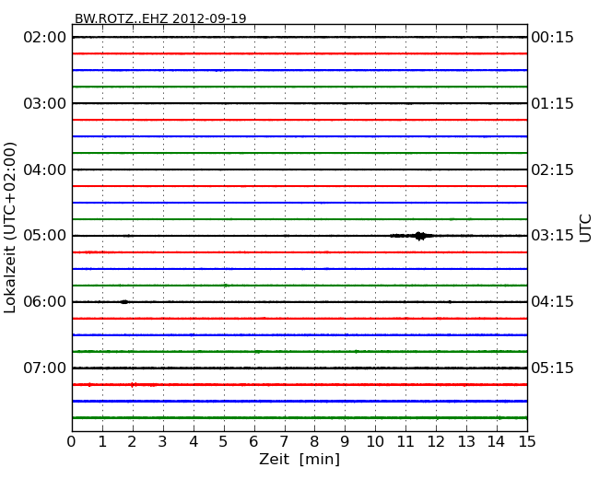Click the 00:15 UTC tick label

click(552, 38)
